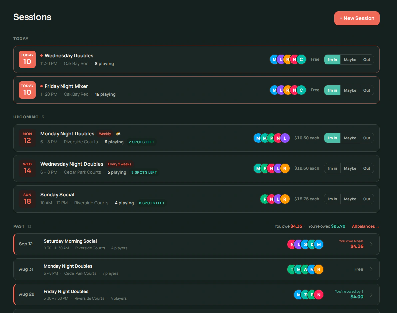Click the 8 SPOTS LEFT badge
This screenshot has width=397, height=313.
click(x=152, y=203)
